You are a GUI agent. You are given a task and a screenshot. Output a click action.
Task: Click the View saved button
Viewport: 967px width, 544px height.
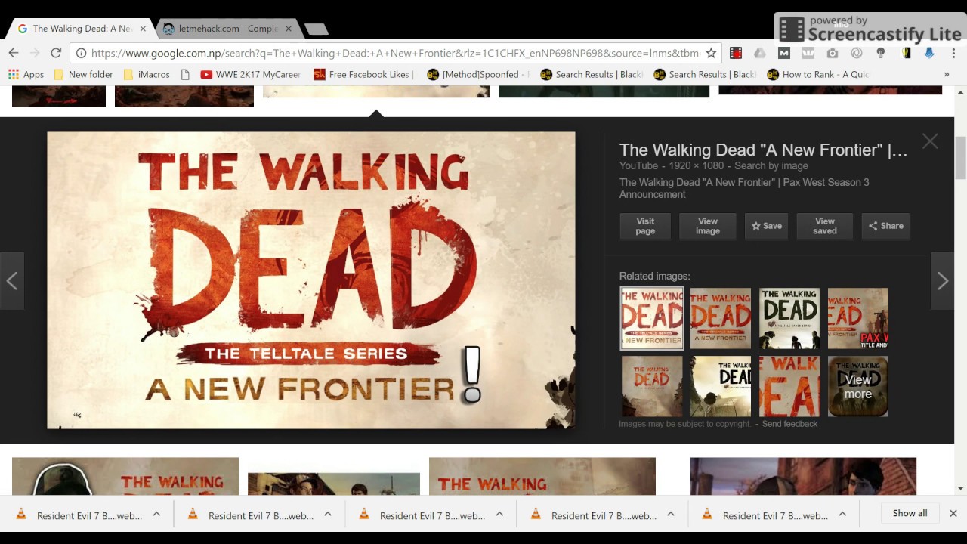tap(825, 226)
